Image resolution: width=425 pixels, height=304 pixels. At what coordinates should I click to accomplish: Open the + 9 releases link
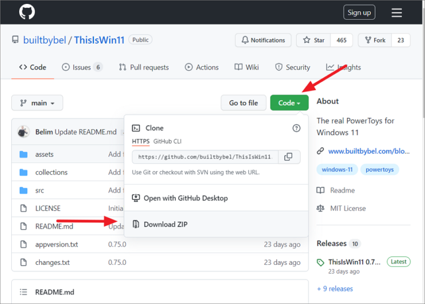coord(335,289)
